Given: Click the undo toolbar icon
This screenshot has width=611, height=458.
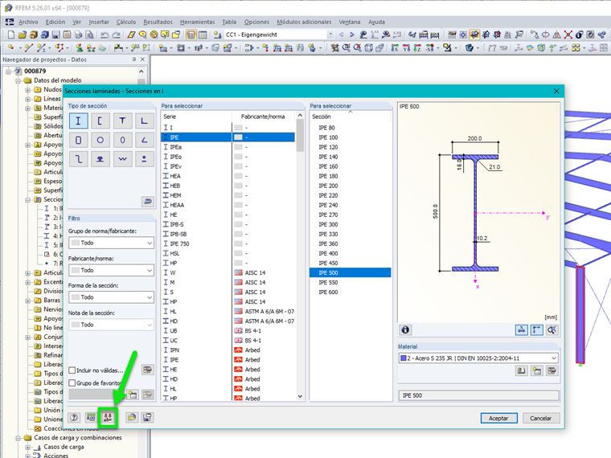Looking at the screenshot, I should (105, 35).
